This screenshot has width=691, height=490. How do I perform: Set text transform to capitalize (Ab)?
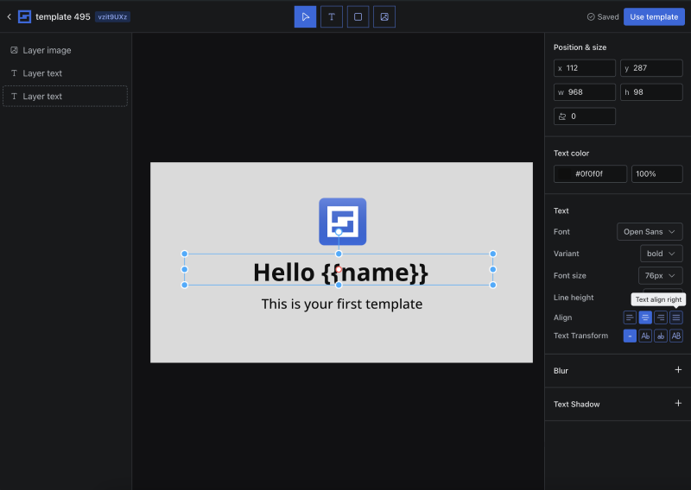[645, 336]
